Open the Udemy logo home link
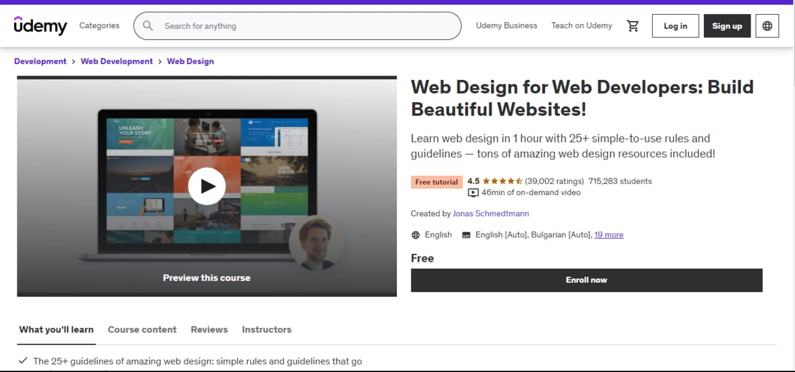Screen dimensions: 795x372 pos(40,26)
